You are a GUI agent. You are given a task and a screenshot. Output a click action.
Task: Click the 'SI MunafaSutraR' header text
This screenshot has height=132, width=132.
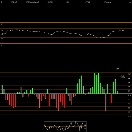(x=32, y=2)
